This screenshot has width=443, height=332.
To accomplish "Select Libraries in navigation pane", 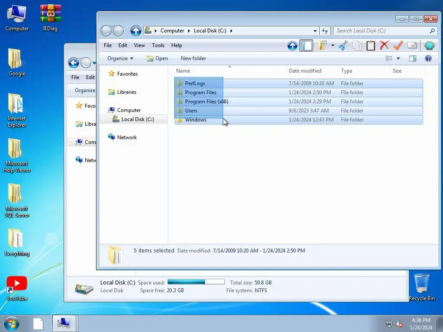I will [127, 92].
